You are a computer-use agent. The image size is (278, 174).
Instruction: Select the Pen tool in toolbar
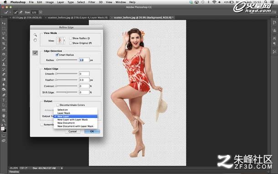pyautogui.click(x=4, y=95)
